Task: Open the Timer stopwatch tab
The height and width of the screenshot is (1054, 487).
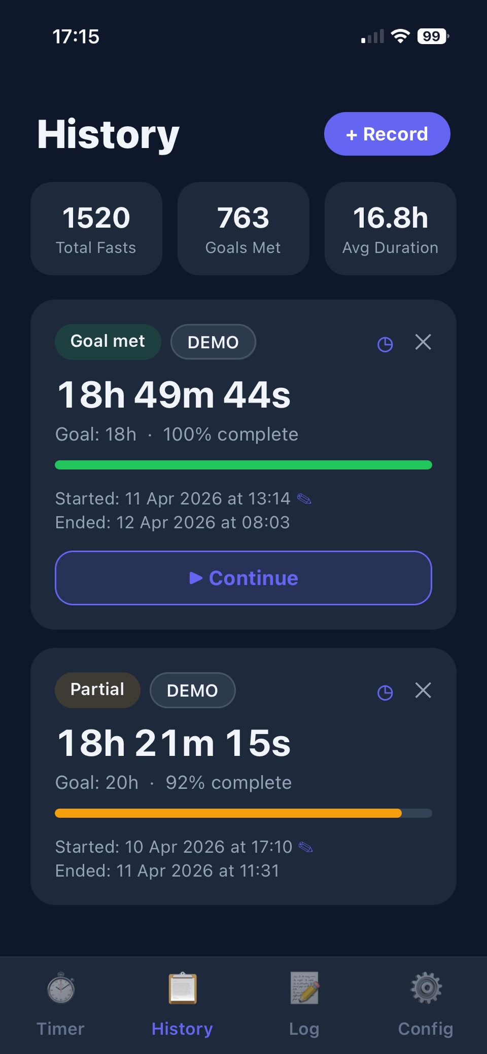Action: 61,1001
